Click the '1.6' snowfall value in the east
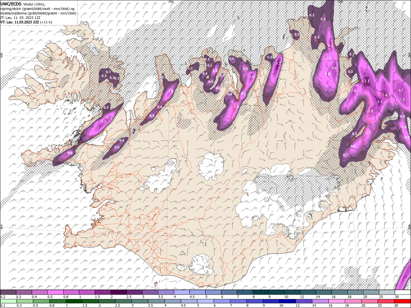This screenshot has height=308, width=411. [354, 91]
